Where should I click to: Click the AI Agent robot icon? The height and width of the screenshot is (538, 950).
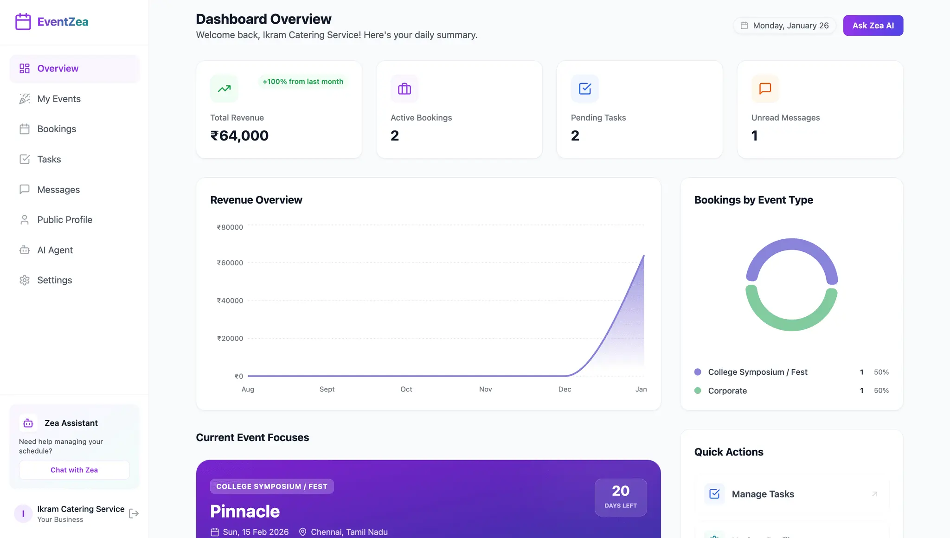25,250
